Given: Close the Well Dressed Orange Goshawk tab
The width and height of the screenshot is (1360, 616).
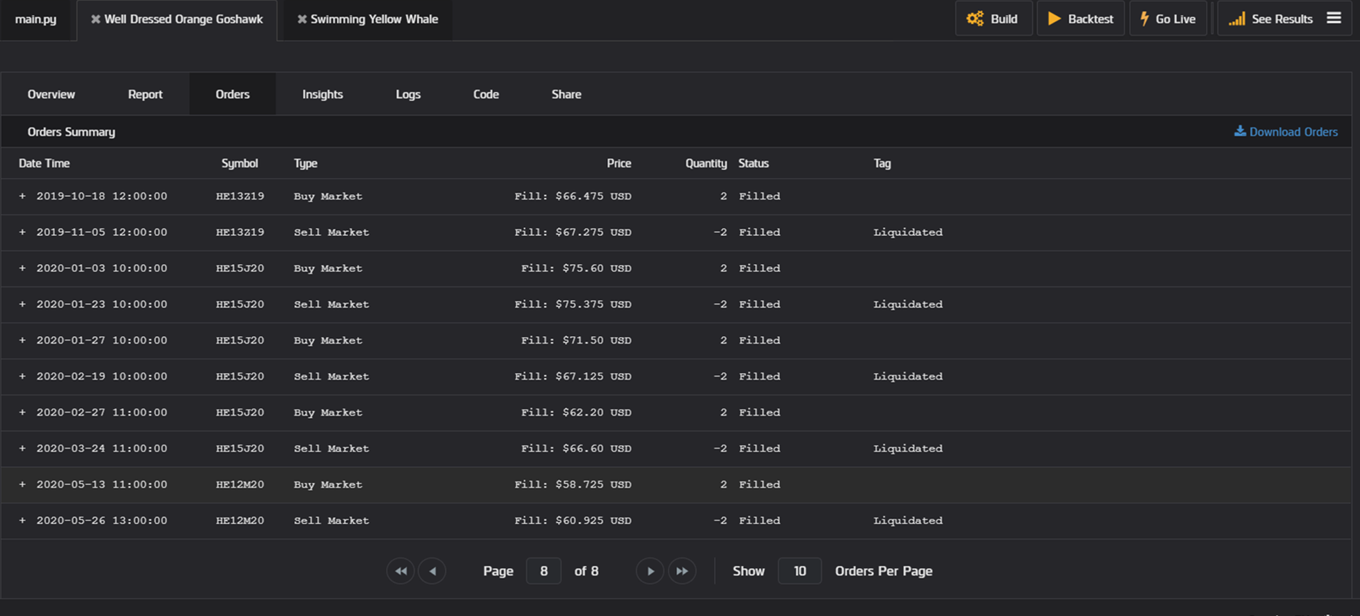Looking at the screenshot, I should [x=95, y=19].
